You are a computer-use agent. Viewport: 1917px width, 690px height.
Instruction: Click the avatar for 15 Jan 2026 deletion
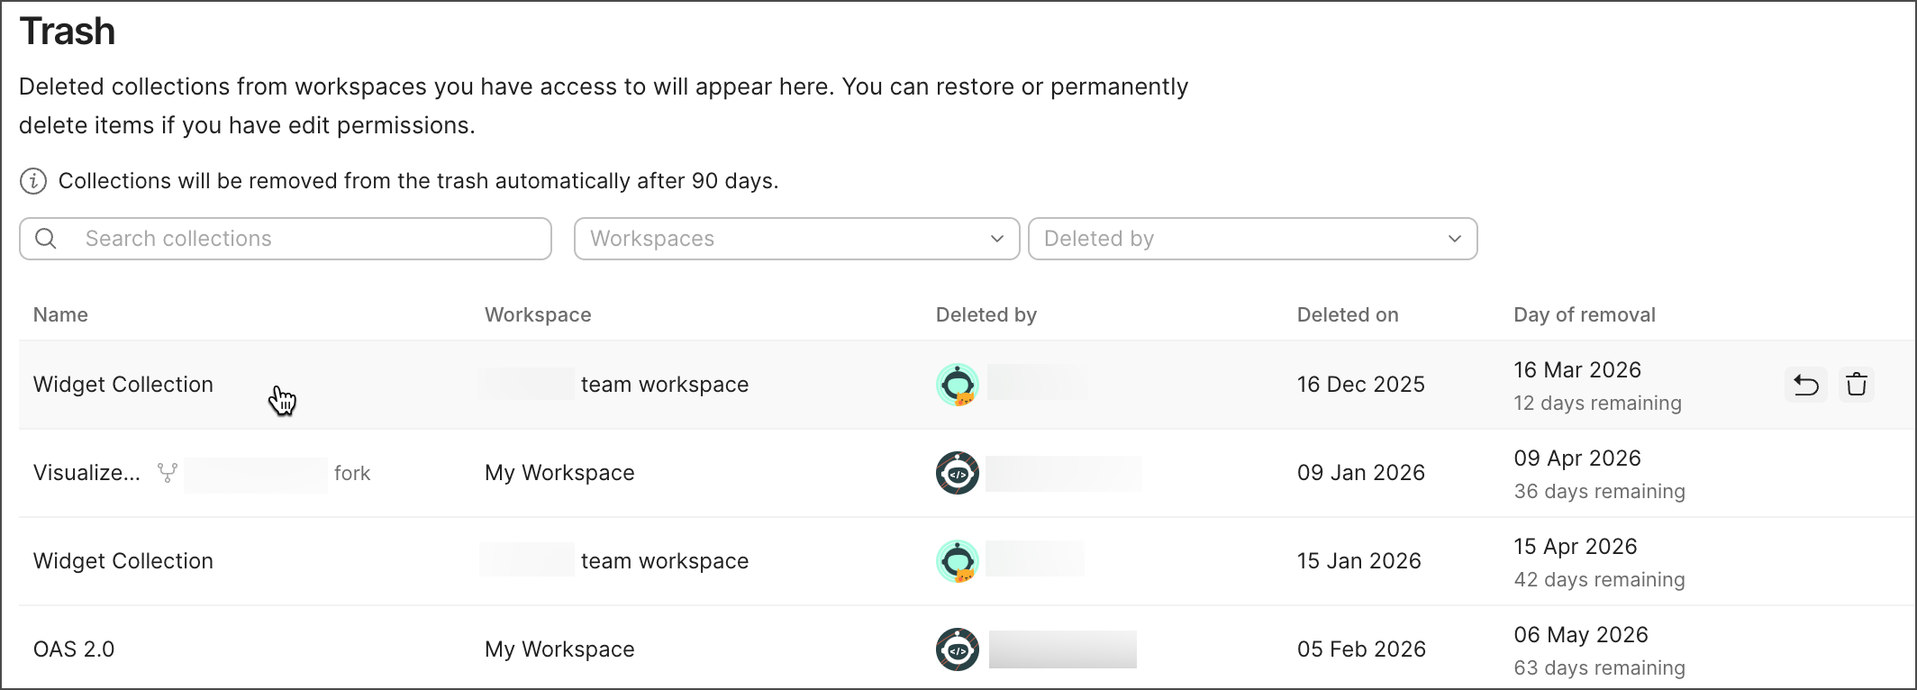point(958,561)
